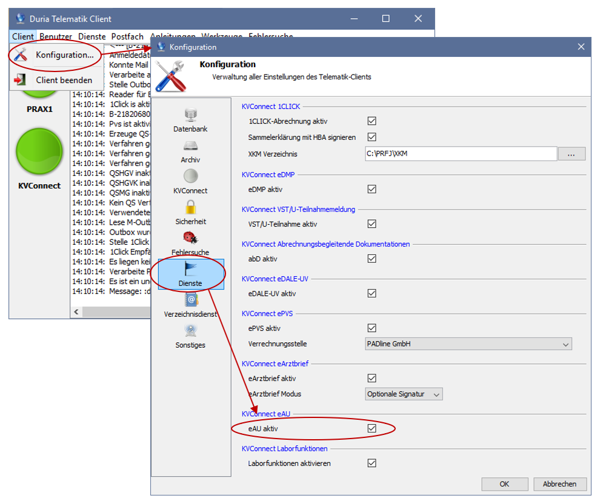Click the 'Message:' log entry
Screen dimensions: 600x504
click(x=111, y=291)
